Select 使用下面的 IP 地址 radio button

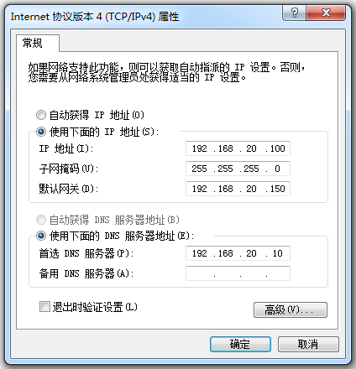(41, 132)
